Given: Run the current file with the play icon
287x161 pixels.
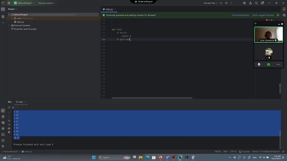Looking at the screenshot, I should [221, 3].
